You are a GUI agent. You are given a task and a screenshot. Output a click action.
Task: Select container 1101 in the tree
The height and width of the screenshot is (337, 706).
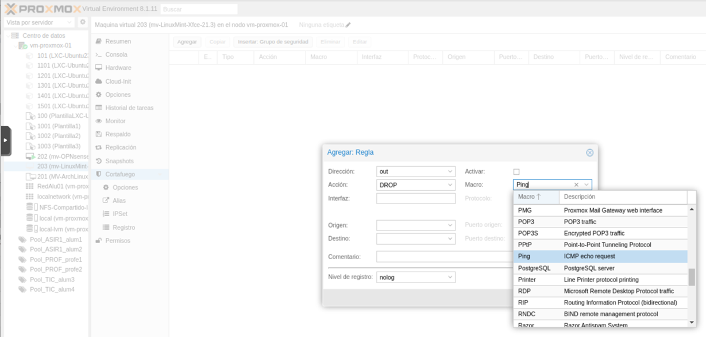pyautogui.click(x=63, y=65)
